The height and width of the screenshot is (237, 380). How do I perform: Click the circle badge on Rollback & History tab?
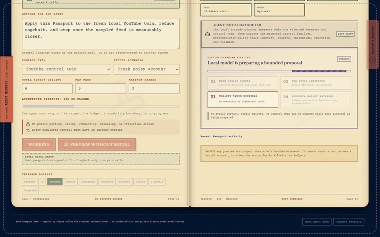372,60
